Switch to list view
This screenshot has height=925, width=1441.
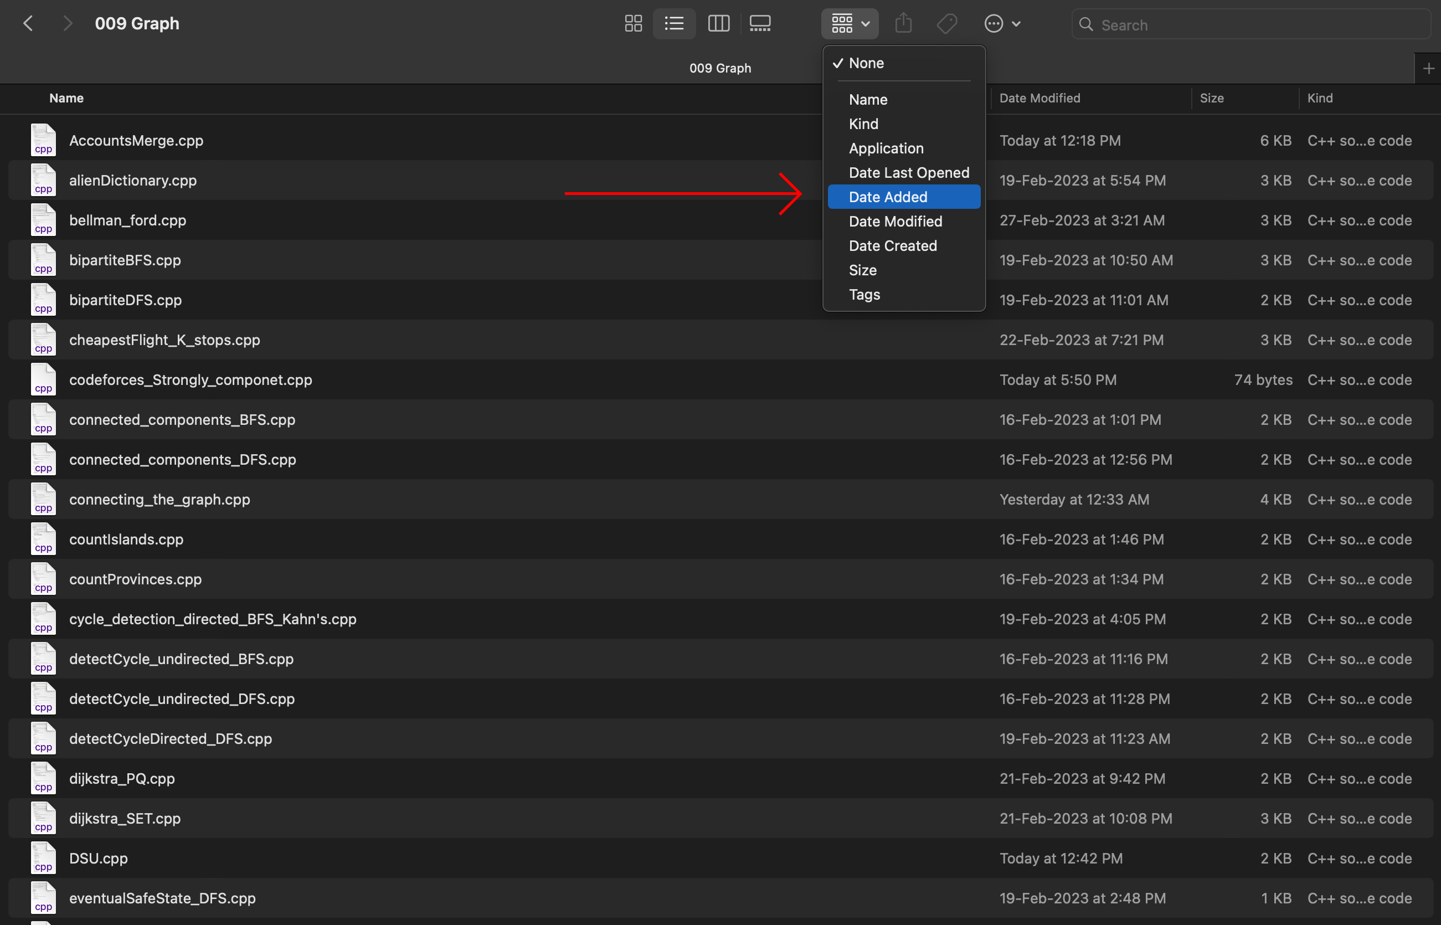[675, 24]
